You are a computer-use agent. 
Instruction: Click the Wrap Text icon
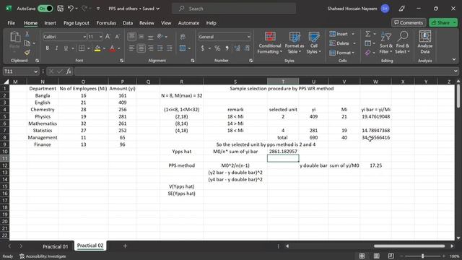(183, 37)
